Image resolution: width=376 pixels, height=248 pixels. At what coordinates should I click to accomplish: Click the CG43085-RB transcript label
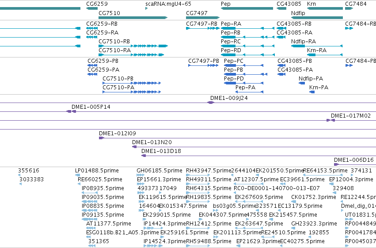point(294,24)
